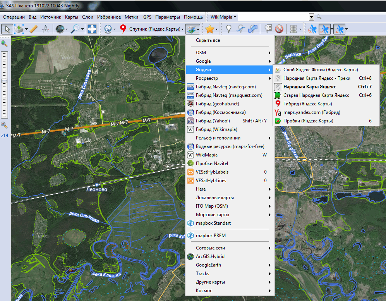Click Скрыть все to hide all layers
The image size is (386, 301).
pos(208,40)
